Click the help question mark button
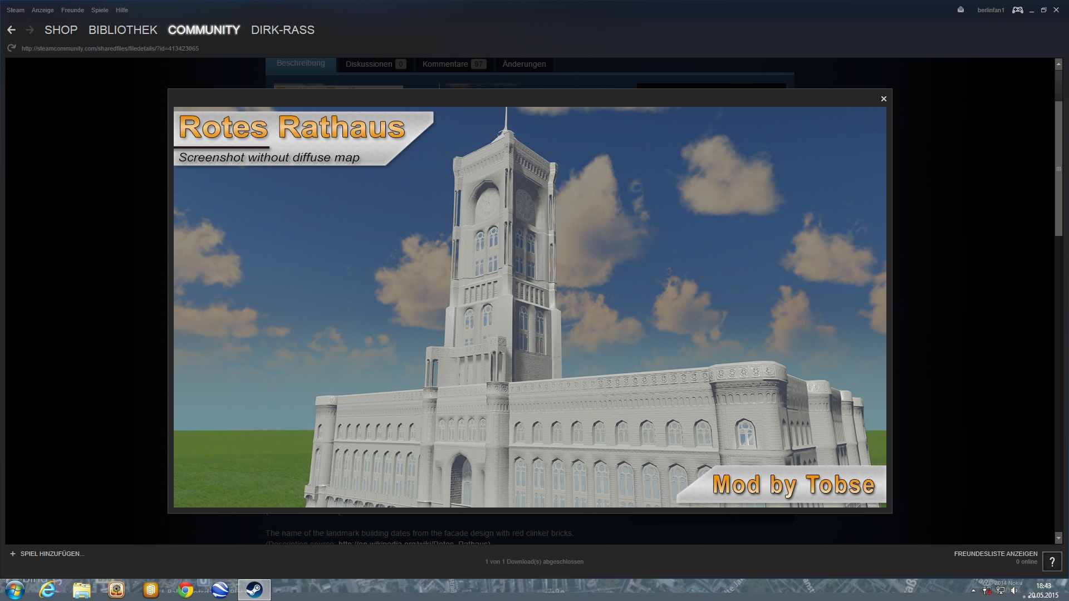 (x=1052, y=562)
